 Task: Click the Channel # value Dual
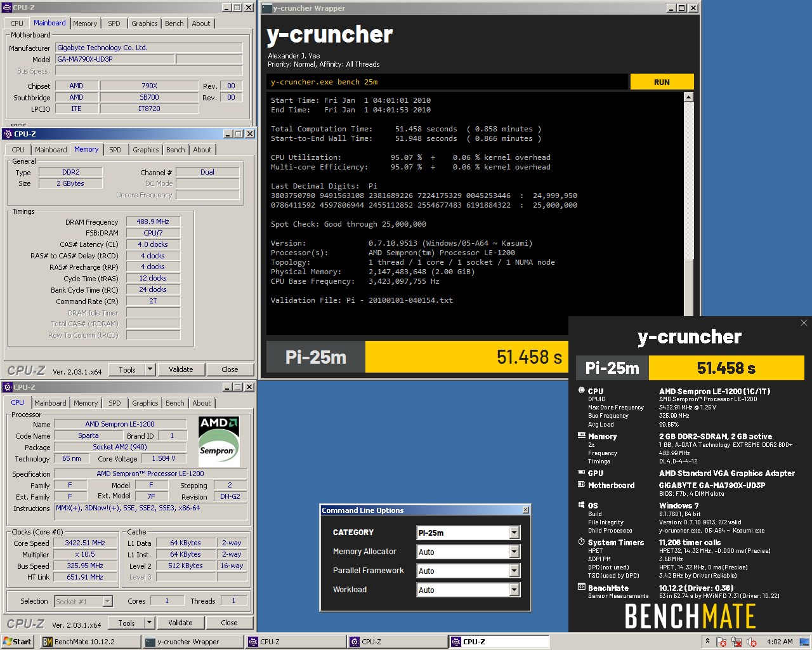pos(207,172)
